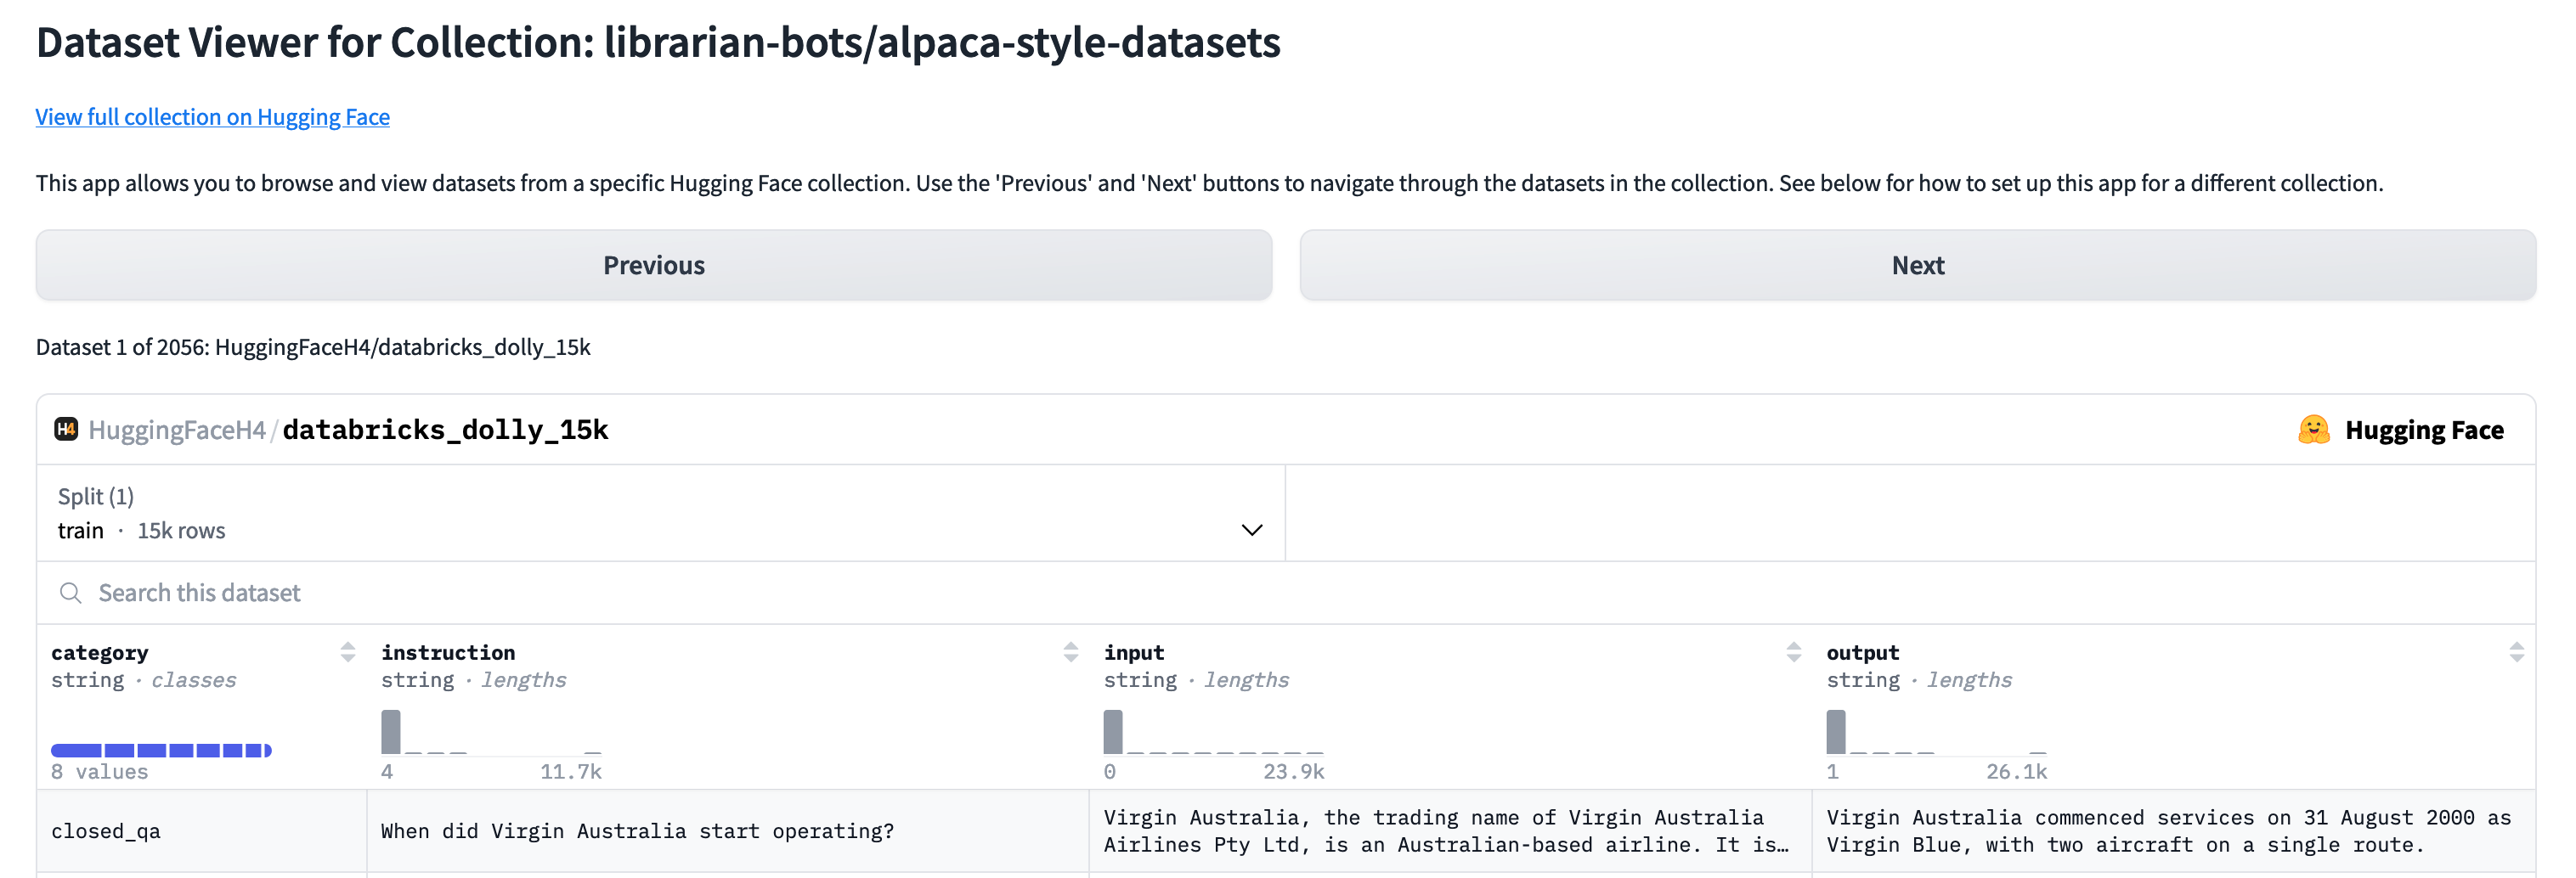Sort by output column arrows
The image size is (2576, 878).
tap(2516, 652)
